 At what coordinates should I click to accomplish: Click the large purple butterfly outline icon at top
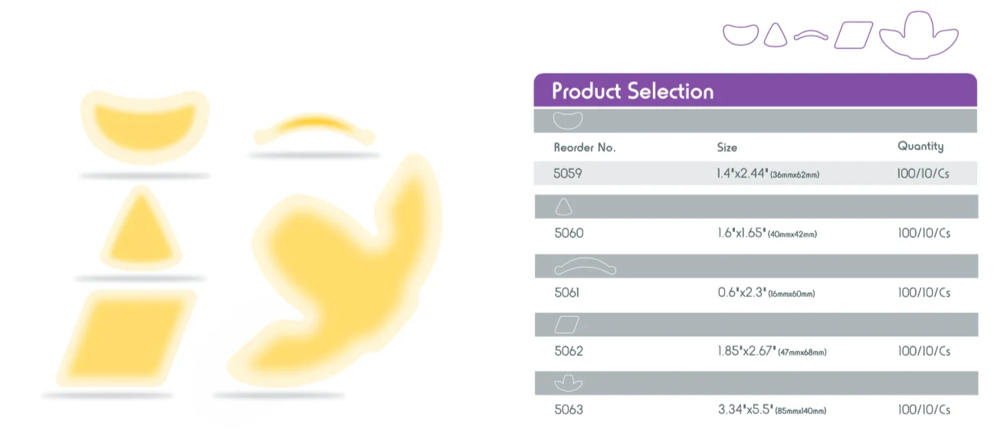click(917, 36)
